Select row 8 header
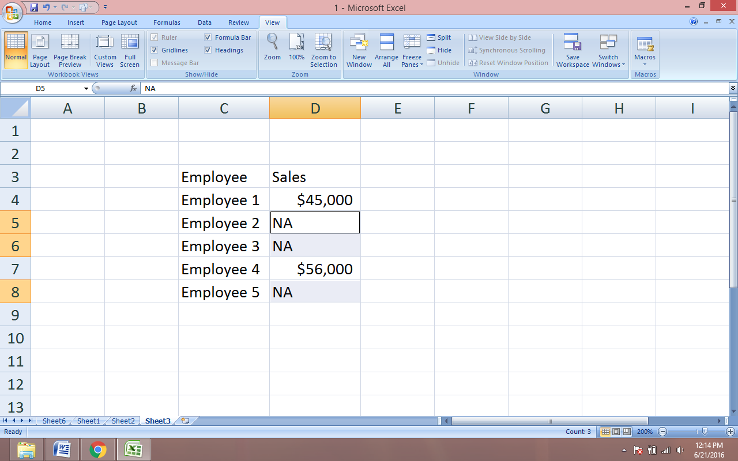Screen dimensions: 738x461 (15, 292)
